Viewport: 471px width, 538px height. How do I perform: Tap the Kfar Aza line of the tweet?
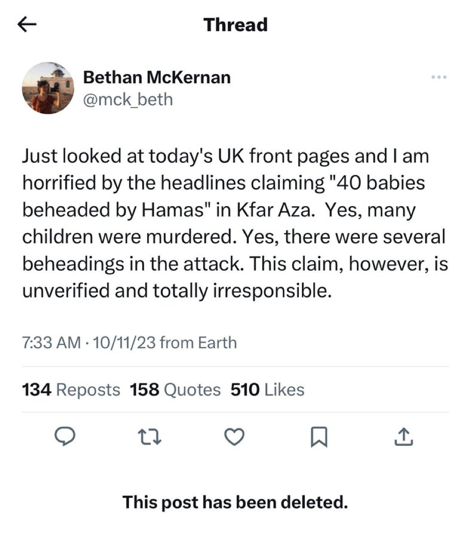click(219, 210)
